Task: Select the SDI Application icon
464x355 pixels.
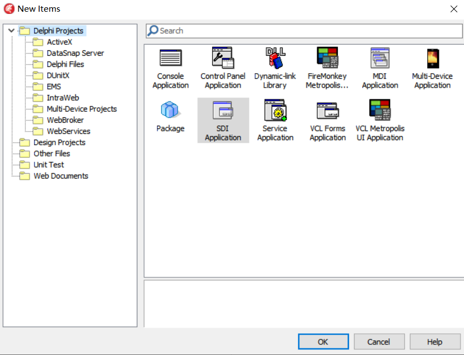Action: pos(223,110)
